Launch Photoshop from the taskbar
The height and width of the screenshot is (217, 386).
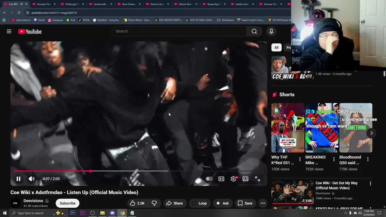click(x=73, y=213)
